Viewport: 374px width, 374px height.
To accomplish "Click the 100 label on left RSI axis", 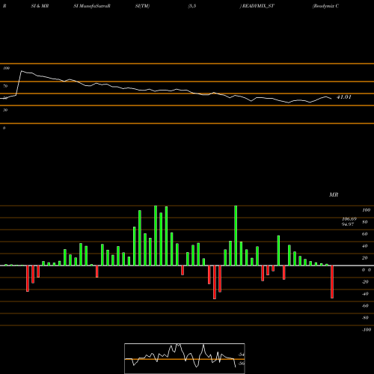I will click(x=6, y=68).
